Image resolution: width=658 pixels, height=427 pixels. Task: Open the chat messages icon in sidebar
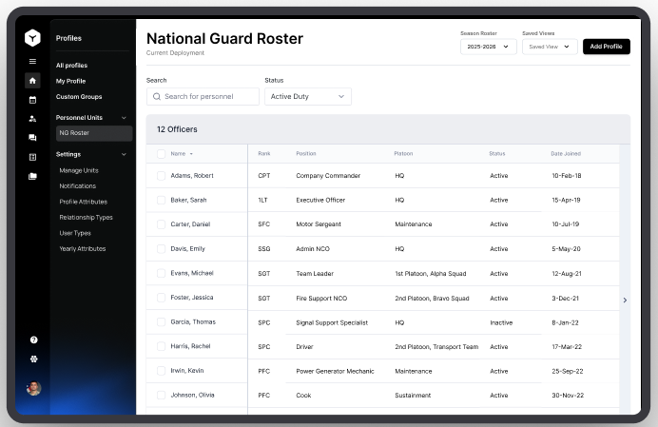pos(32,138)
